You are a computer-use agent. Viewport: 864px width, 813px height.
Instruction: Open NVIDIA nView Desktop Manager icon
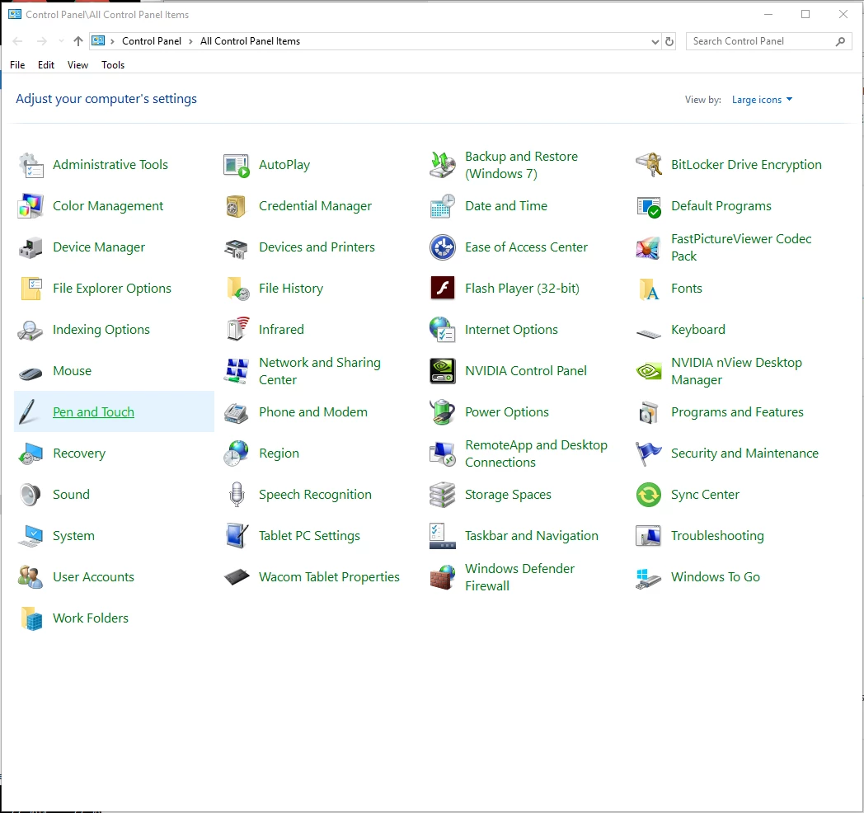tap(649, 371)
